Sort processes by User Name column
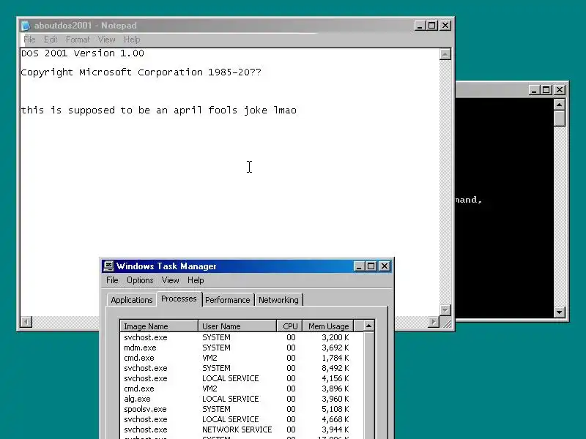The height and width of the screenshot is (439, 586). (237, 326)
